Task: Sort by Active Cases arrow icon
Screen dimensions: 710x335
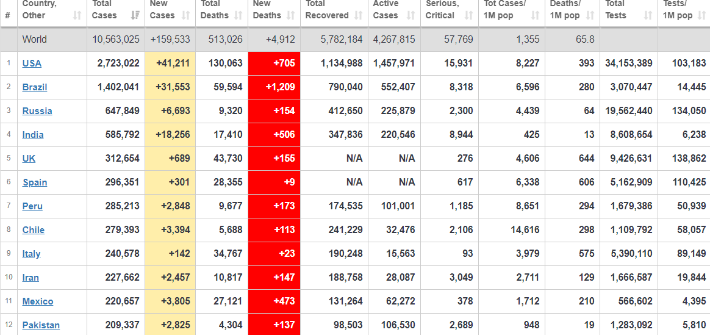Action: click(x=411, y=15)
